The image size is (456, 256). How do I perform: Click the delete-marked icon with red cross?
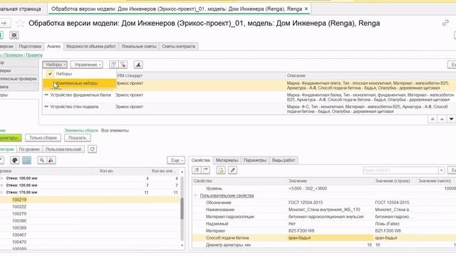coord(123,65)
